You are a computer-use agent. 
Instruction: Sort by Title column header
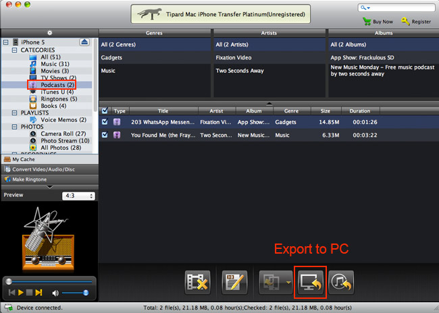pos(163,111)
